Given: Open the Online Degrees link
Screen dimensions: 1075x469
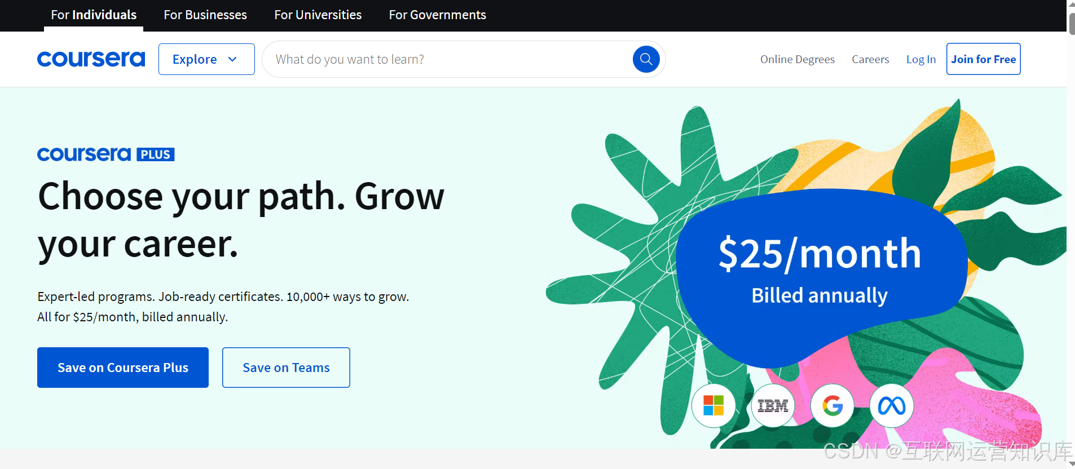Looking at the screenshot, I should click(x=798, y=59).
